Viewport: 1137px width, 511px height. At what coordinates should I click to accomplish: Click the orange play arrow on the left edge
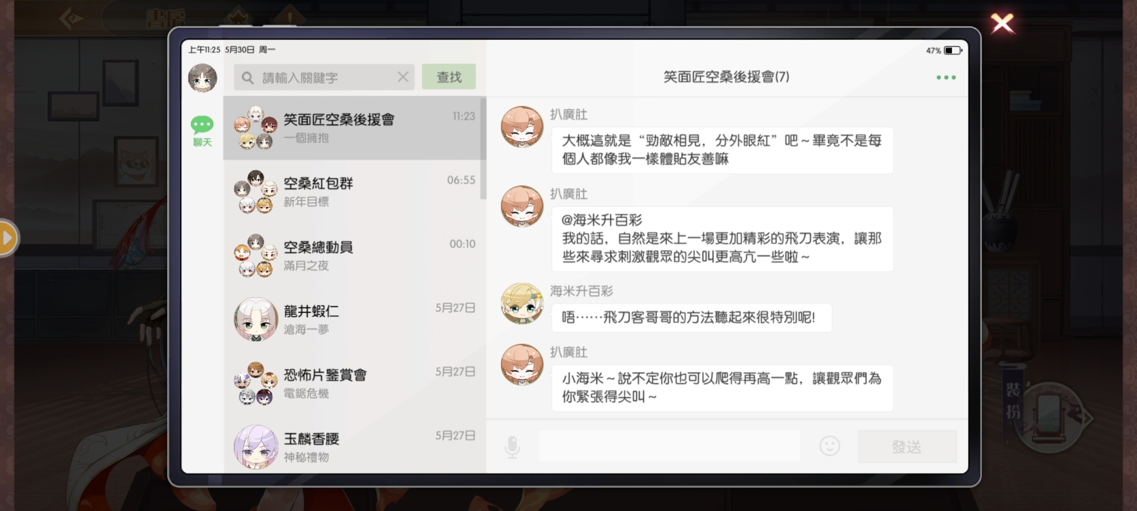click(x=7, y=238)
